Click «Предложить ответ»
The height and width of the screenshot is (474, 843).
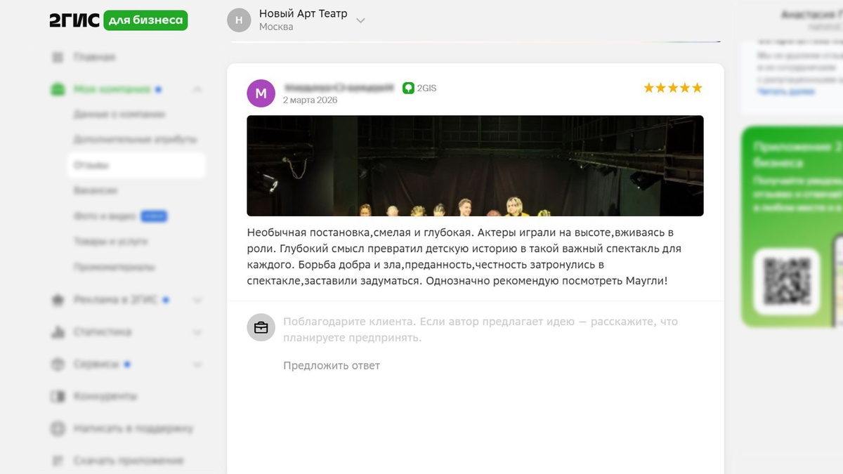click(x=332, y=365)
